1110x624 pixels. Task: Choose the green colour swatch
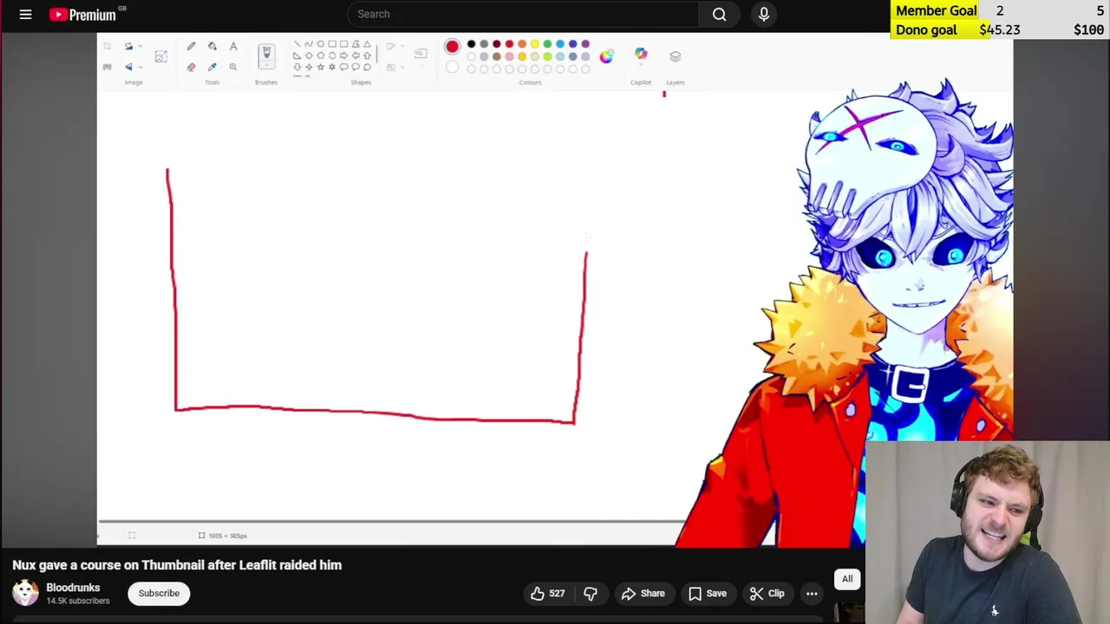(x=547, y=44)
